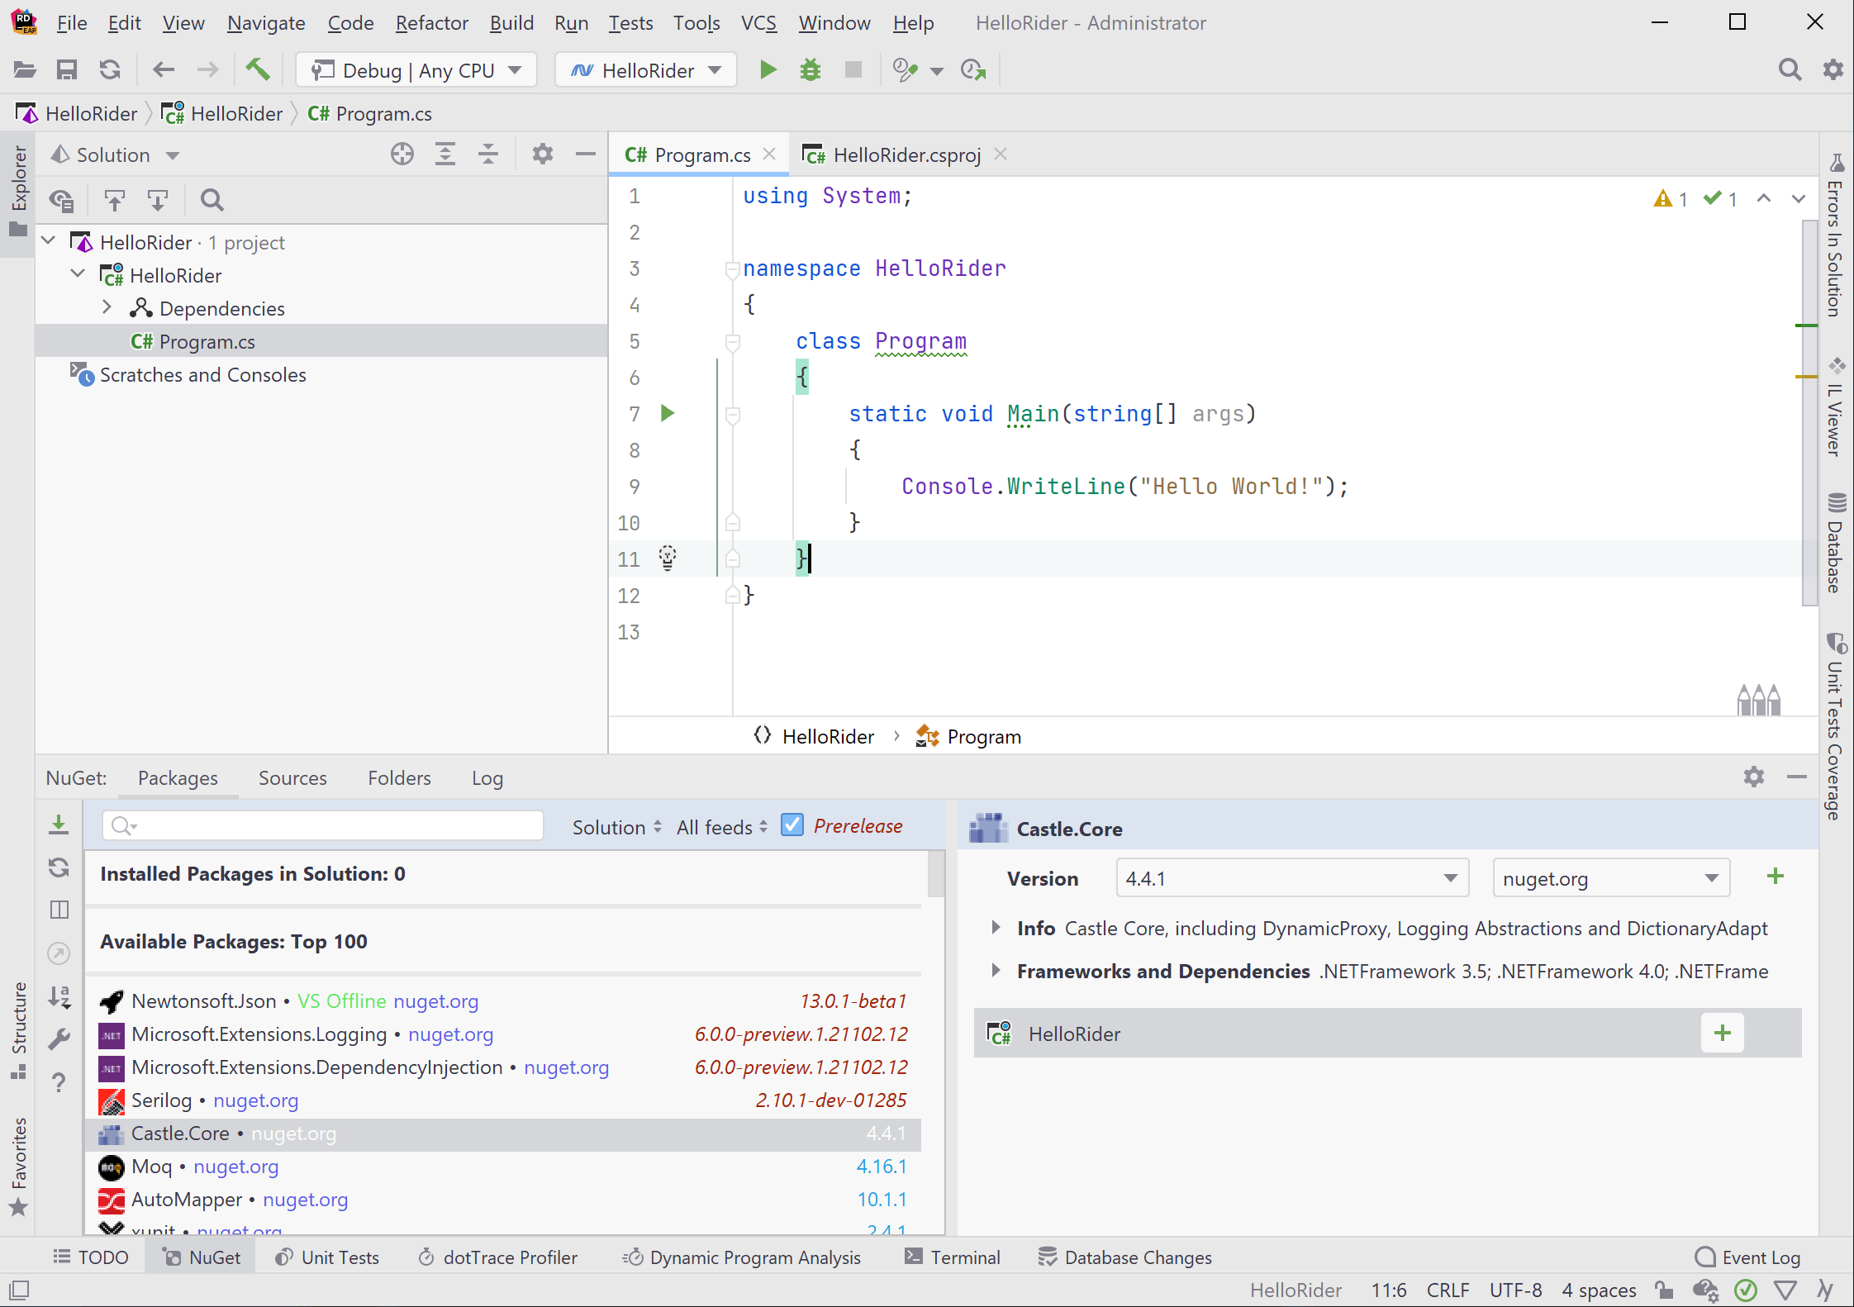Click the Locate in Solution crosshair icon
This screenshot has height=1307, width=1854.
point(402,154)
